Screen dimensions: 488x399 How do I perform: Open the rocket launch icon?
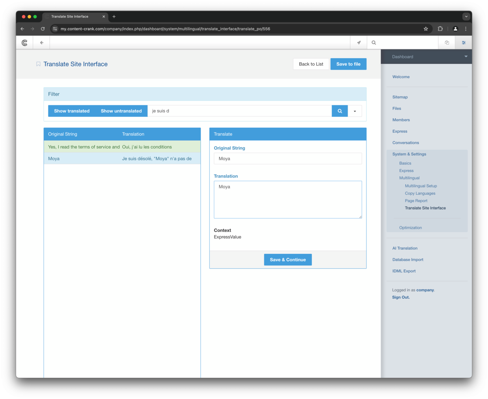coord(359,42)
